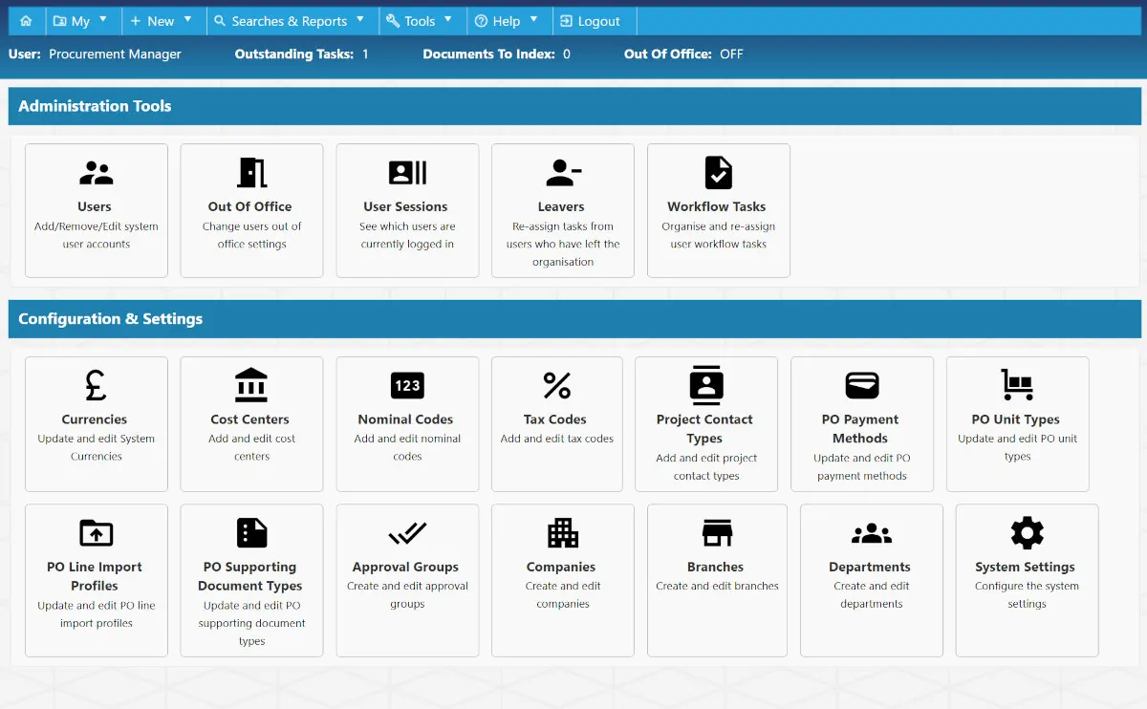Viewport: 1147px width, 709px height.
Task: Expand the Tools menu dropdown arrow
Action: pos(448,18)
